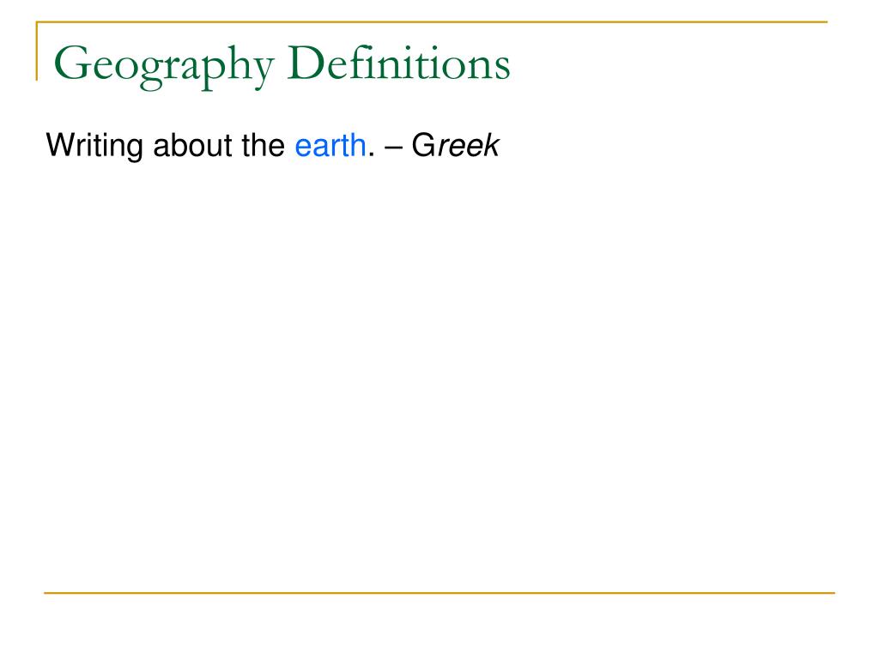879x659 pixels.
Task: Click the letter "k" ending "Greek"
Action: click(491, 146)
